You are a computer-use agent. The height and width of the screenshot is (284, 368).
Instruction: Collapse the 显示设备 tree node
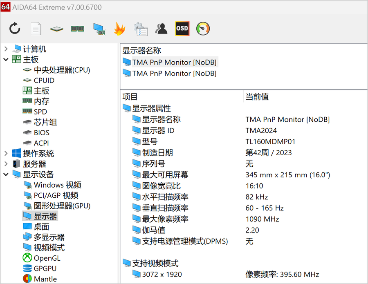6,174
